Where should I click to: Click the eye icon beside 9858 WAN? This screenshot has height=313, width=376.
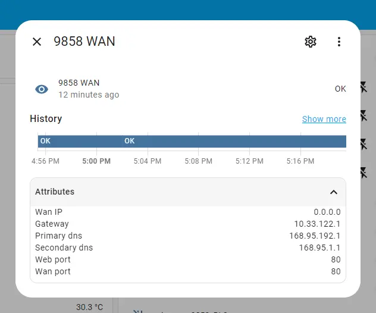click(x=42, y=89)
